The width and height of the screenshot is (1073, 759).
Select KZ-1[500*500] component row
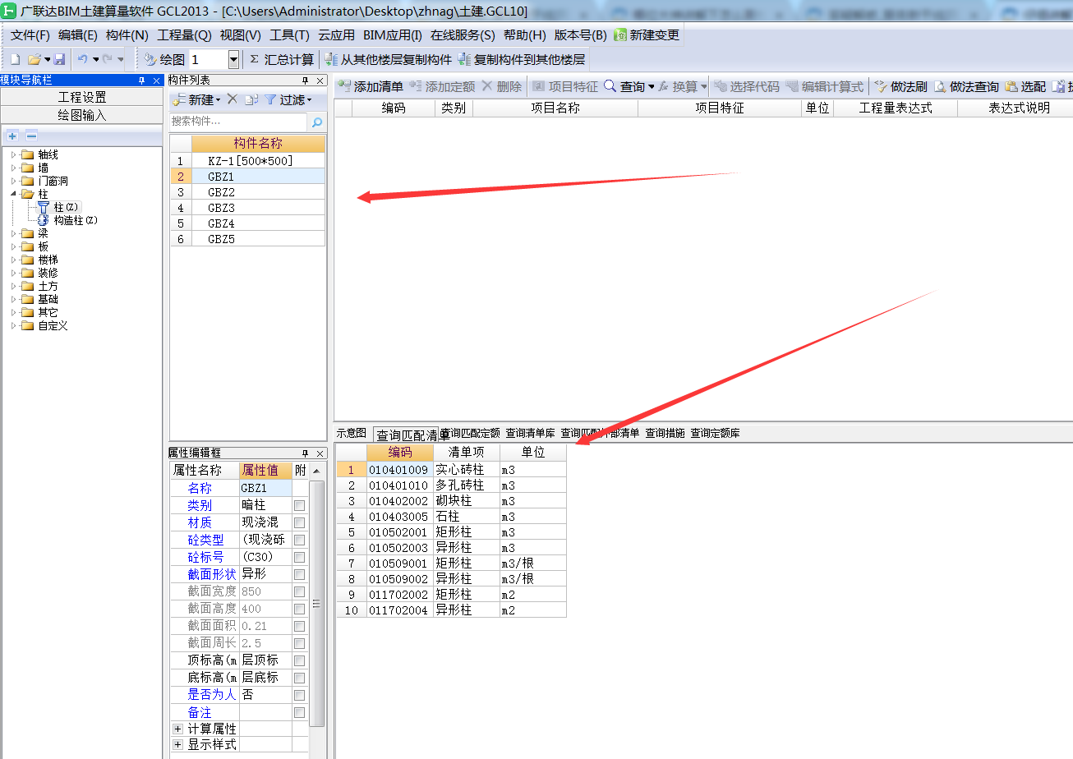pyautogui.click(x=247, y=161)
